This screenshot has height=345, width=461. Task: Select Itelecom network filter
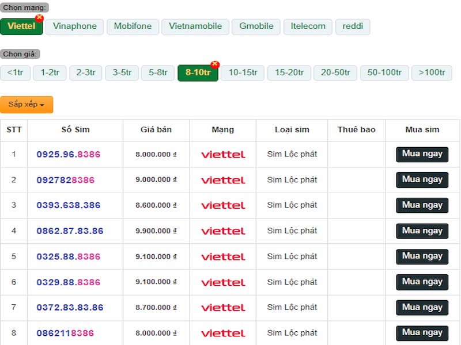[x=308, y=26]
